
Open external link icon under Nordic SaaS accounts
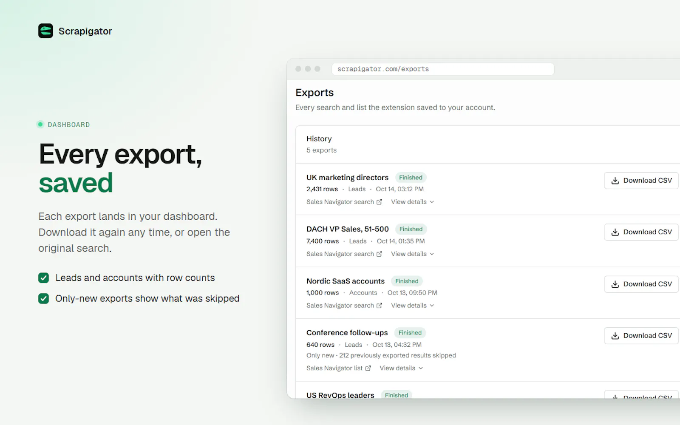[379, 306]
